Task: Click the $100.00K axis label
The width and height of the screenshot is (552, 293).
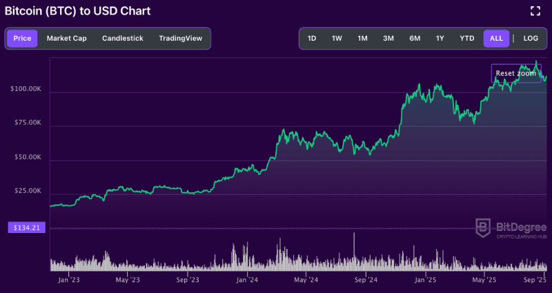Action: [26, 90]
